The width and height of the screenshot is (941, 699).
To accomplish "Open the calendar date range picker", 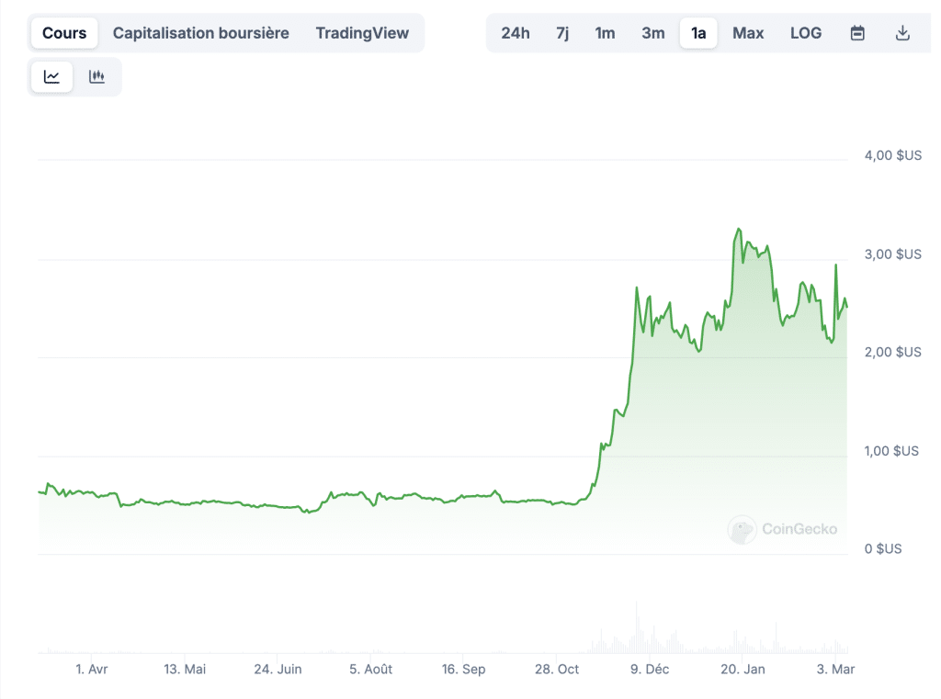I will 857,33.
